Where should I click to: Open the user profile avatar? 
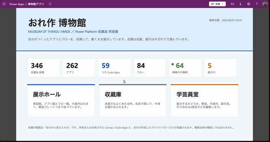pyautogui.click(x=265, y=4)
